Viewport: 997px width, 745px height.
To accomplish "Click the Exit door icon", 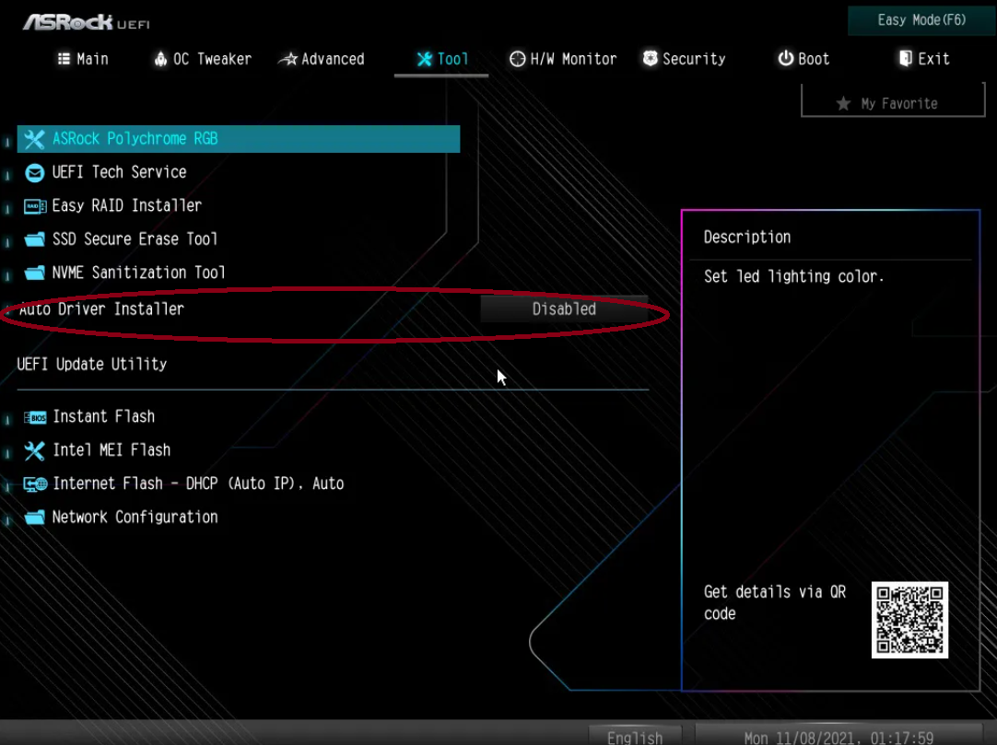I will [906, 59].
